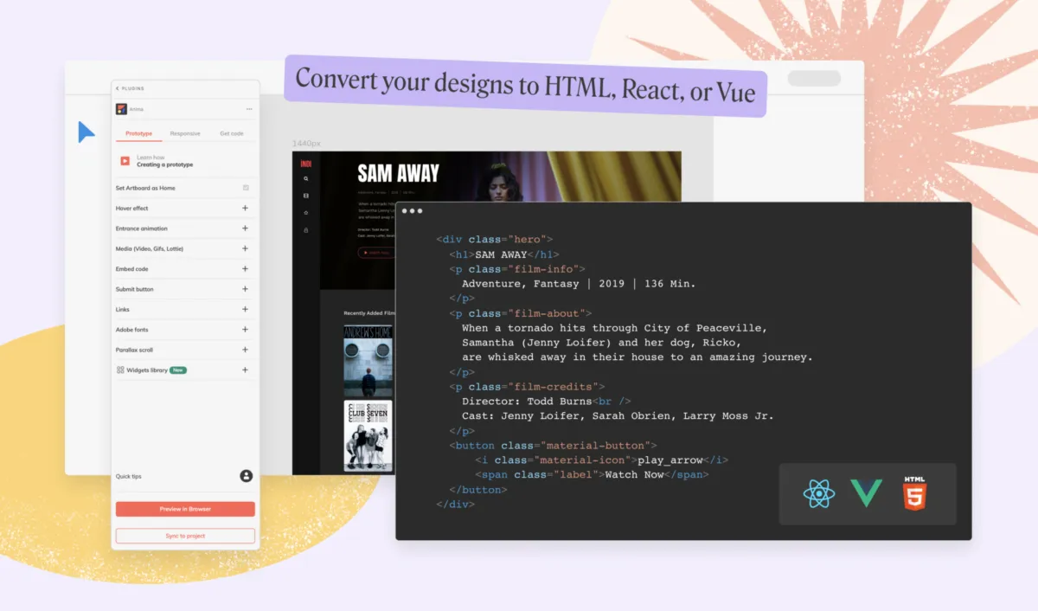1038x611 pixels.
Task: Play the Creating a prototype tutorial video
Action: click(125, 161)
